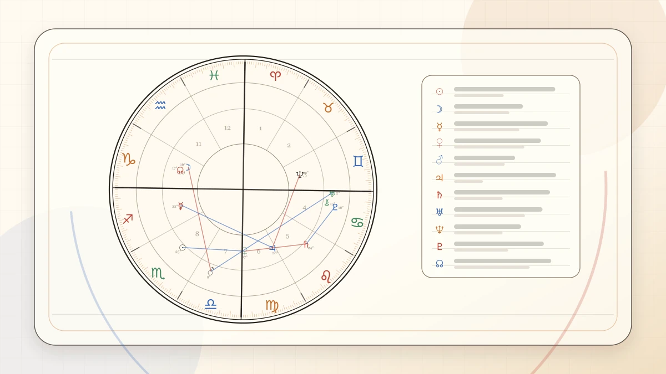Select the Taurus symbol on the wheel
Viewport: 666px width, 374px height.
(328, 107)
